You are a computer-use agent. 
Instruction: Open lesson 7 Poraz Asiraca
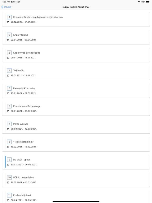[76, 126]
